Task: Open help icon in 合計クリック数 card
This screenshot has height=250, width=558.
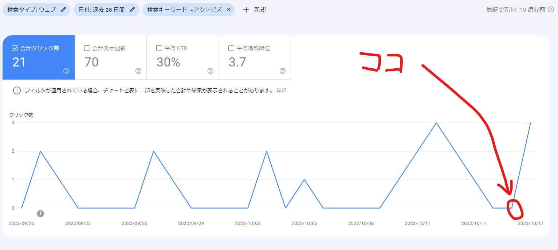Action: coord(66,71)
